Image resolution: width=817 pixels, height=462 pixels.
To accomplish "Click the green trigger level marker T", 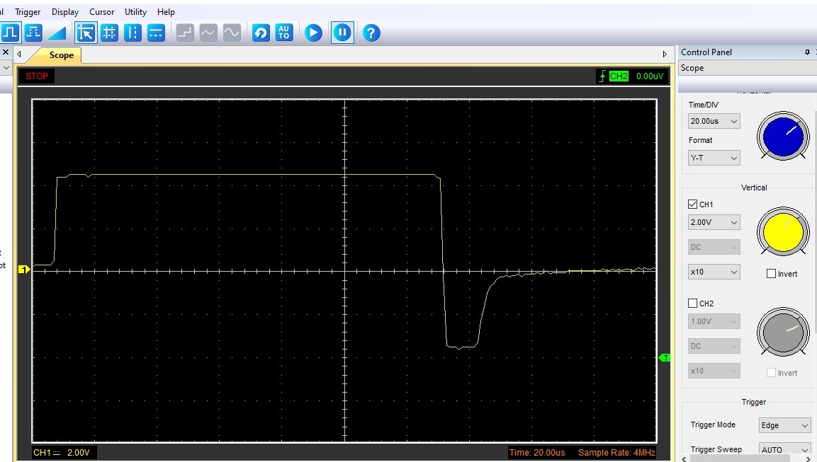I will click(665, 358).
